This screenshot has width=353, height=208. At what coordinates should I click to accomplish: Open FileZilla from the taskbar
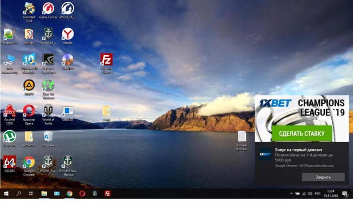108,193
